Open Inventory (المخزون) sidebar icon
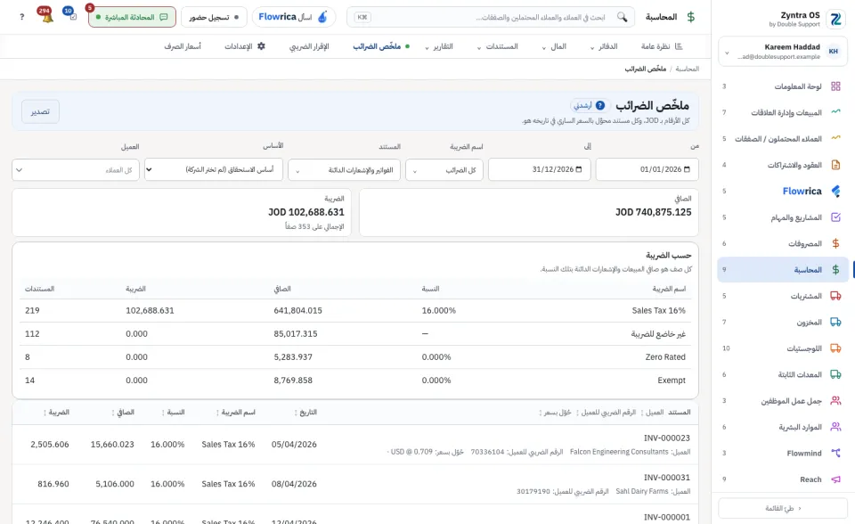Screen dimensions: 855x524 point(835,322)
